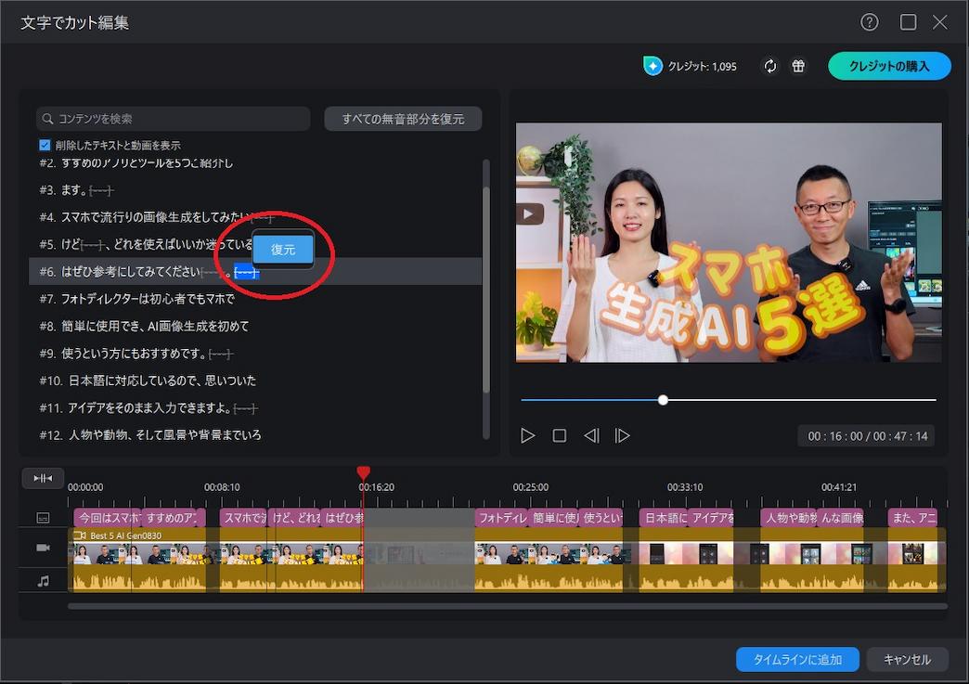Click the credits refresh icon
This screenshot has height=684, width=969.
770,66
